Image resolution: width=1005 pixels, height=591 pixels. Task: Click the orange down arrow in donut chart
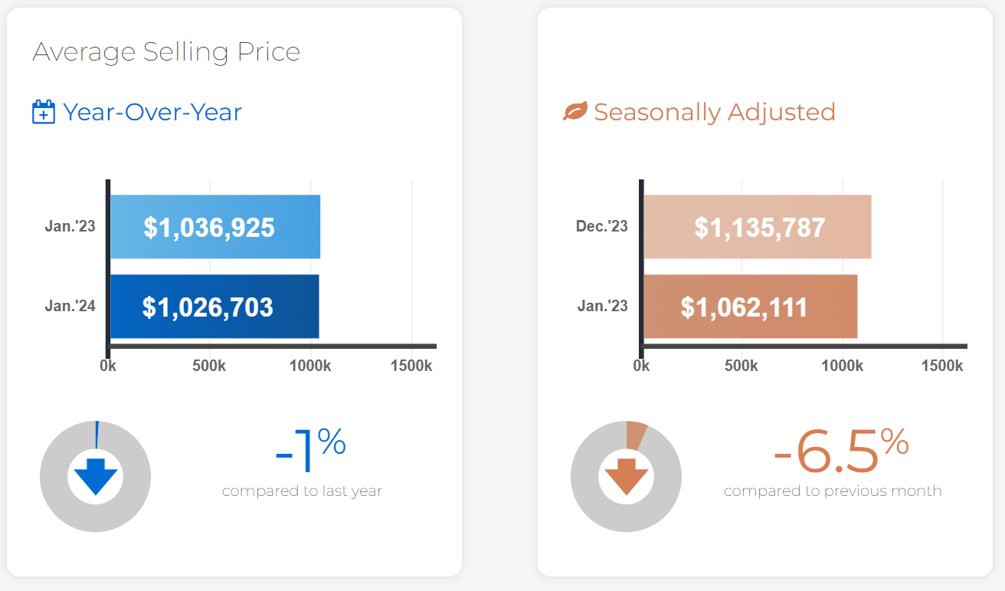(x=627, y=477)
